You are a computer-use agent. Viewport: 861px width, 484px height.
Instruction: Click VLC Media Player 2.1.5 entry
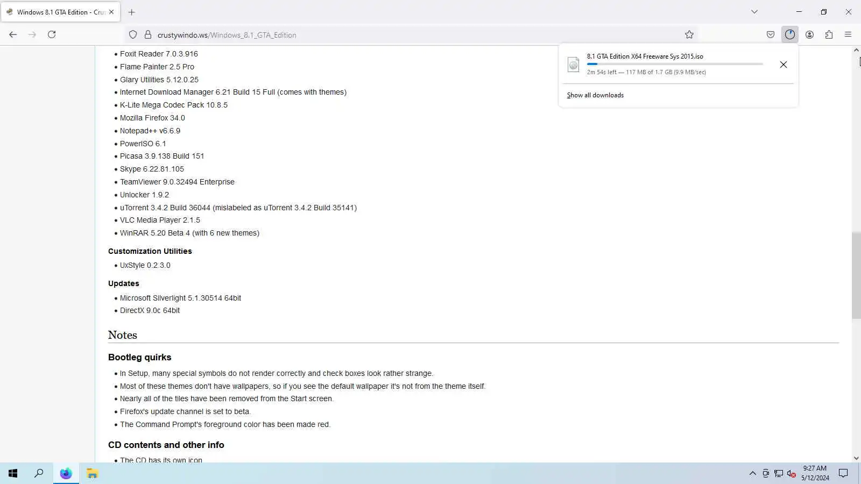tap(160, 220)
